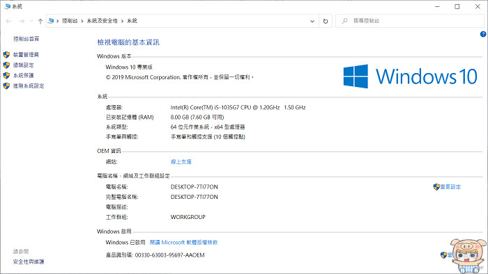Click the up one level arrow

(x=40, y=21)
